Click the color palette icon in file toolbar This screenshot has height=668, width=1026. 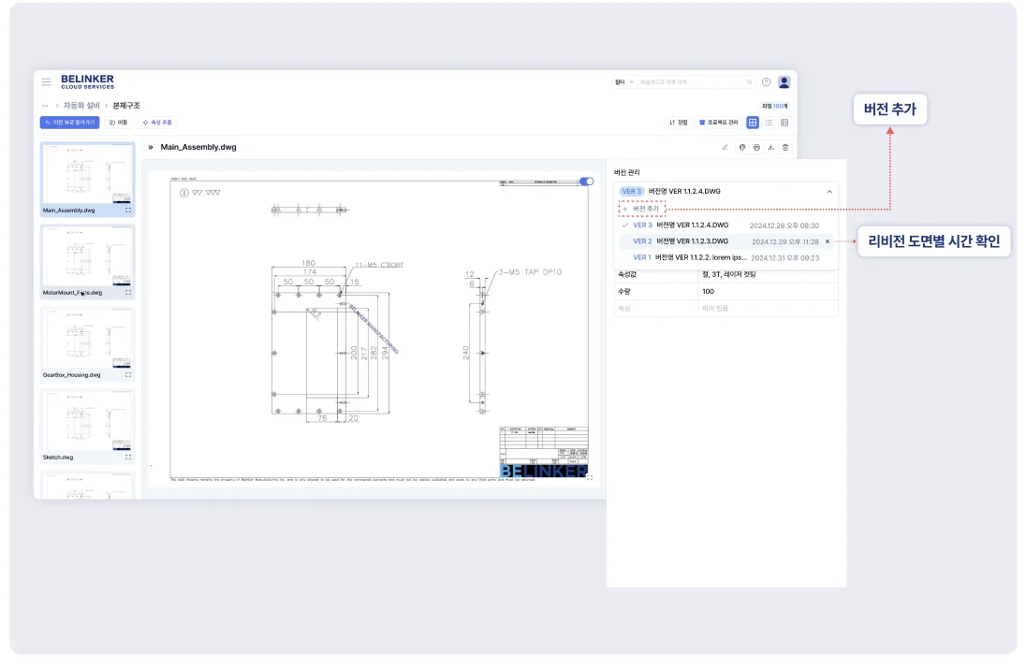(741, 147)
